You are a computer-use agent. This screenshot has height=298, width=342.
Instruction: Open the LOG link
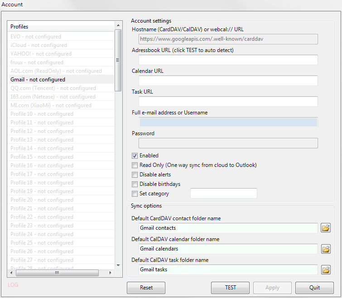[x=13, y=285]
